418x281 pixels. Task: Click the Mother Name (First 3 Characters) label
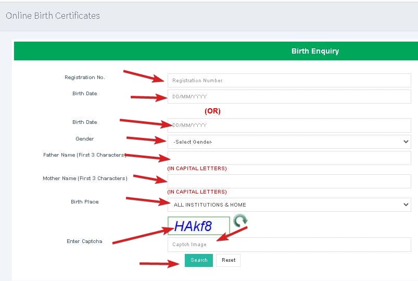click(x=84, y=178)
